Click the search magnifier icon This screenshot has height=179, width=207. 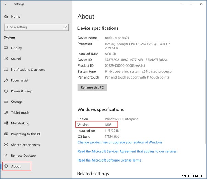[65, 27]
